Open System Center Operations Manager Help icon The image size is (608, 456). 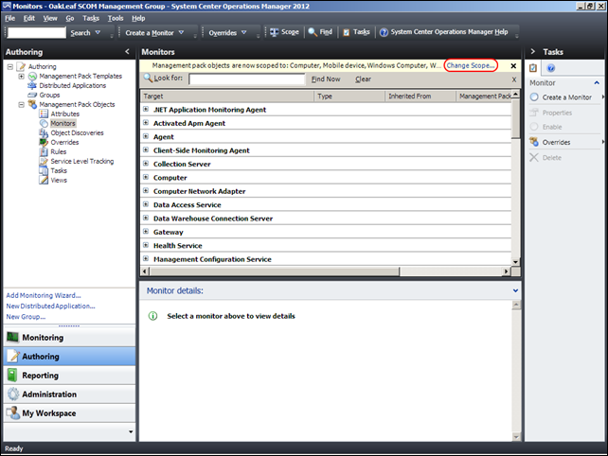pyautogui.click(x=384, y=32)
